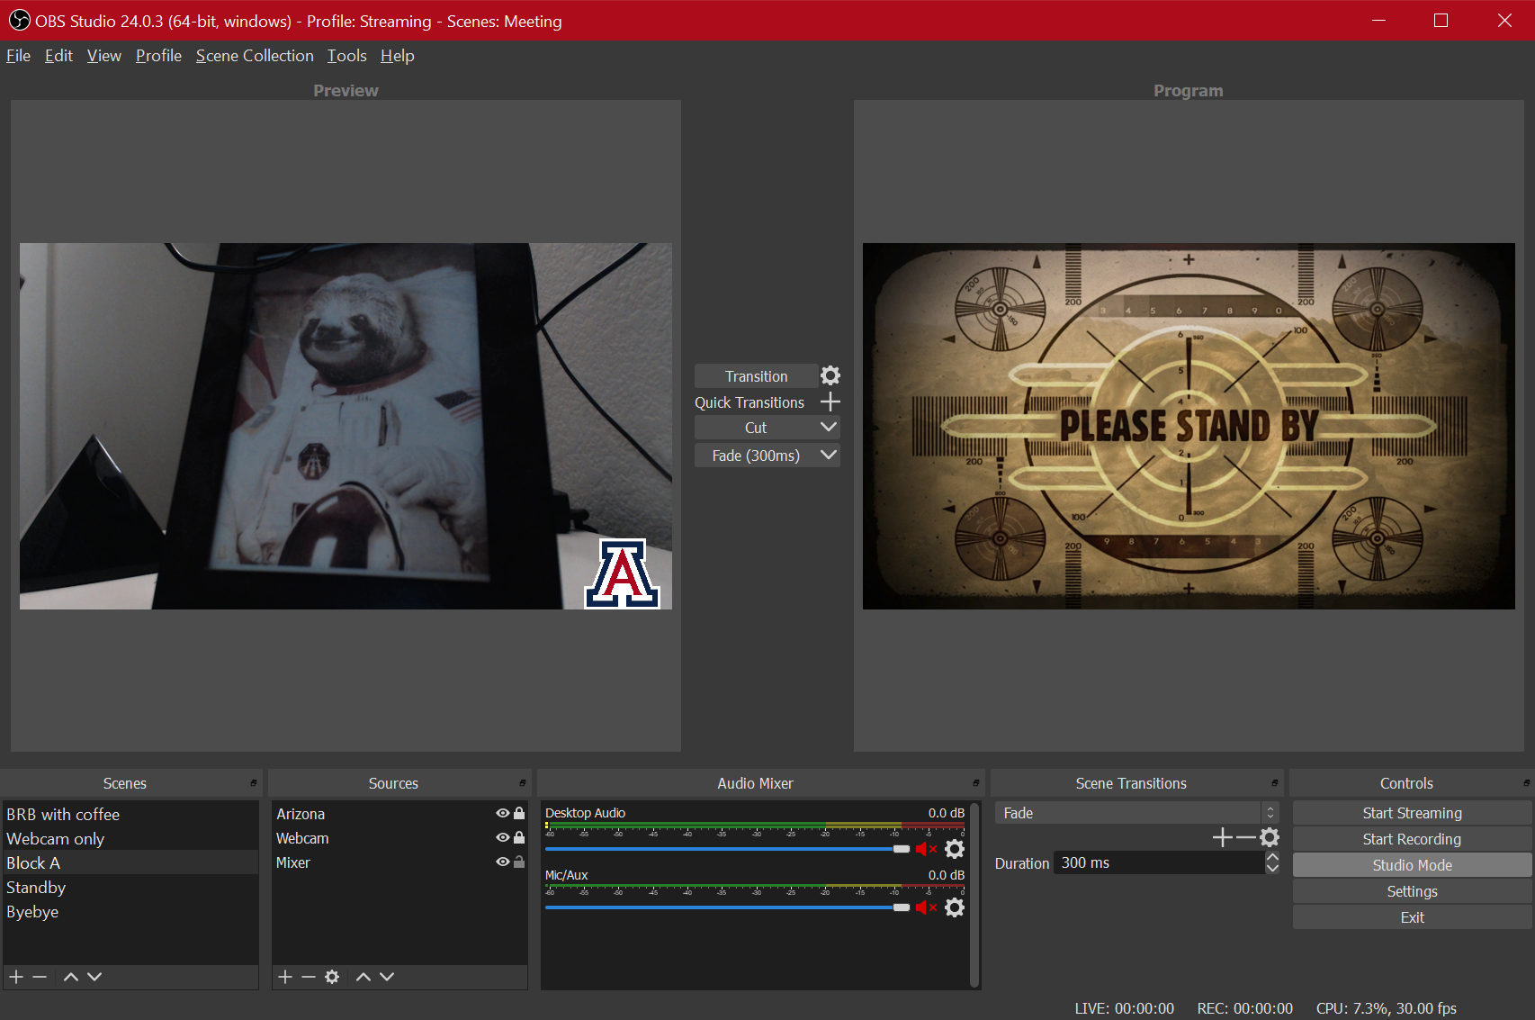Unmute Mic/Aux audio
The height and width of the screenshot is (1020, 1535).
(x=927, y=907)
